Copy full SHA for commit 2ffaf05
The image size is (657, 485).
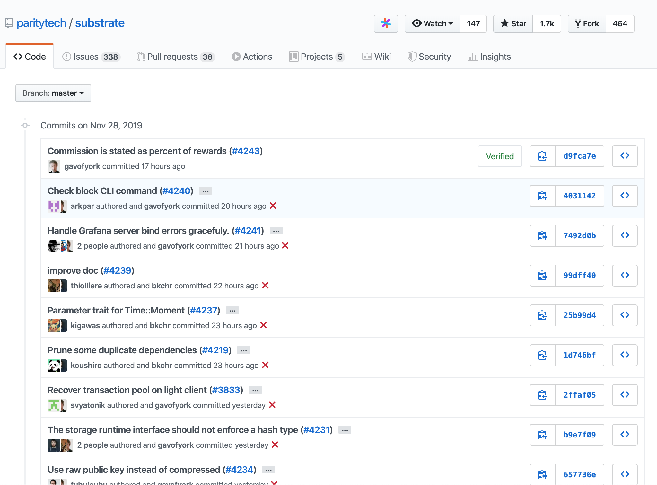pos(542,395)
